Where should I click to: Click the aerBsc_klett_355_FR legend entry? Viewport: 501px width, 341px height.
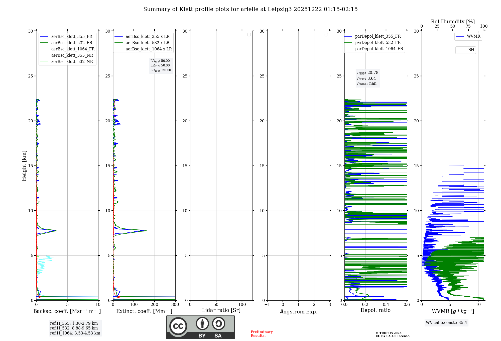[72, 37]
